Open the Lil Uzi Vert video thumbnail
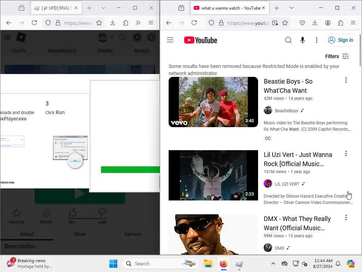The image size is (362, 272). [213, 175]
